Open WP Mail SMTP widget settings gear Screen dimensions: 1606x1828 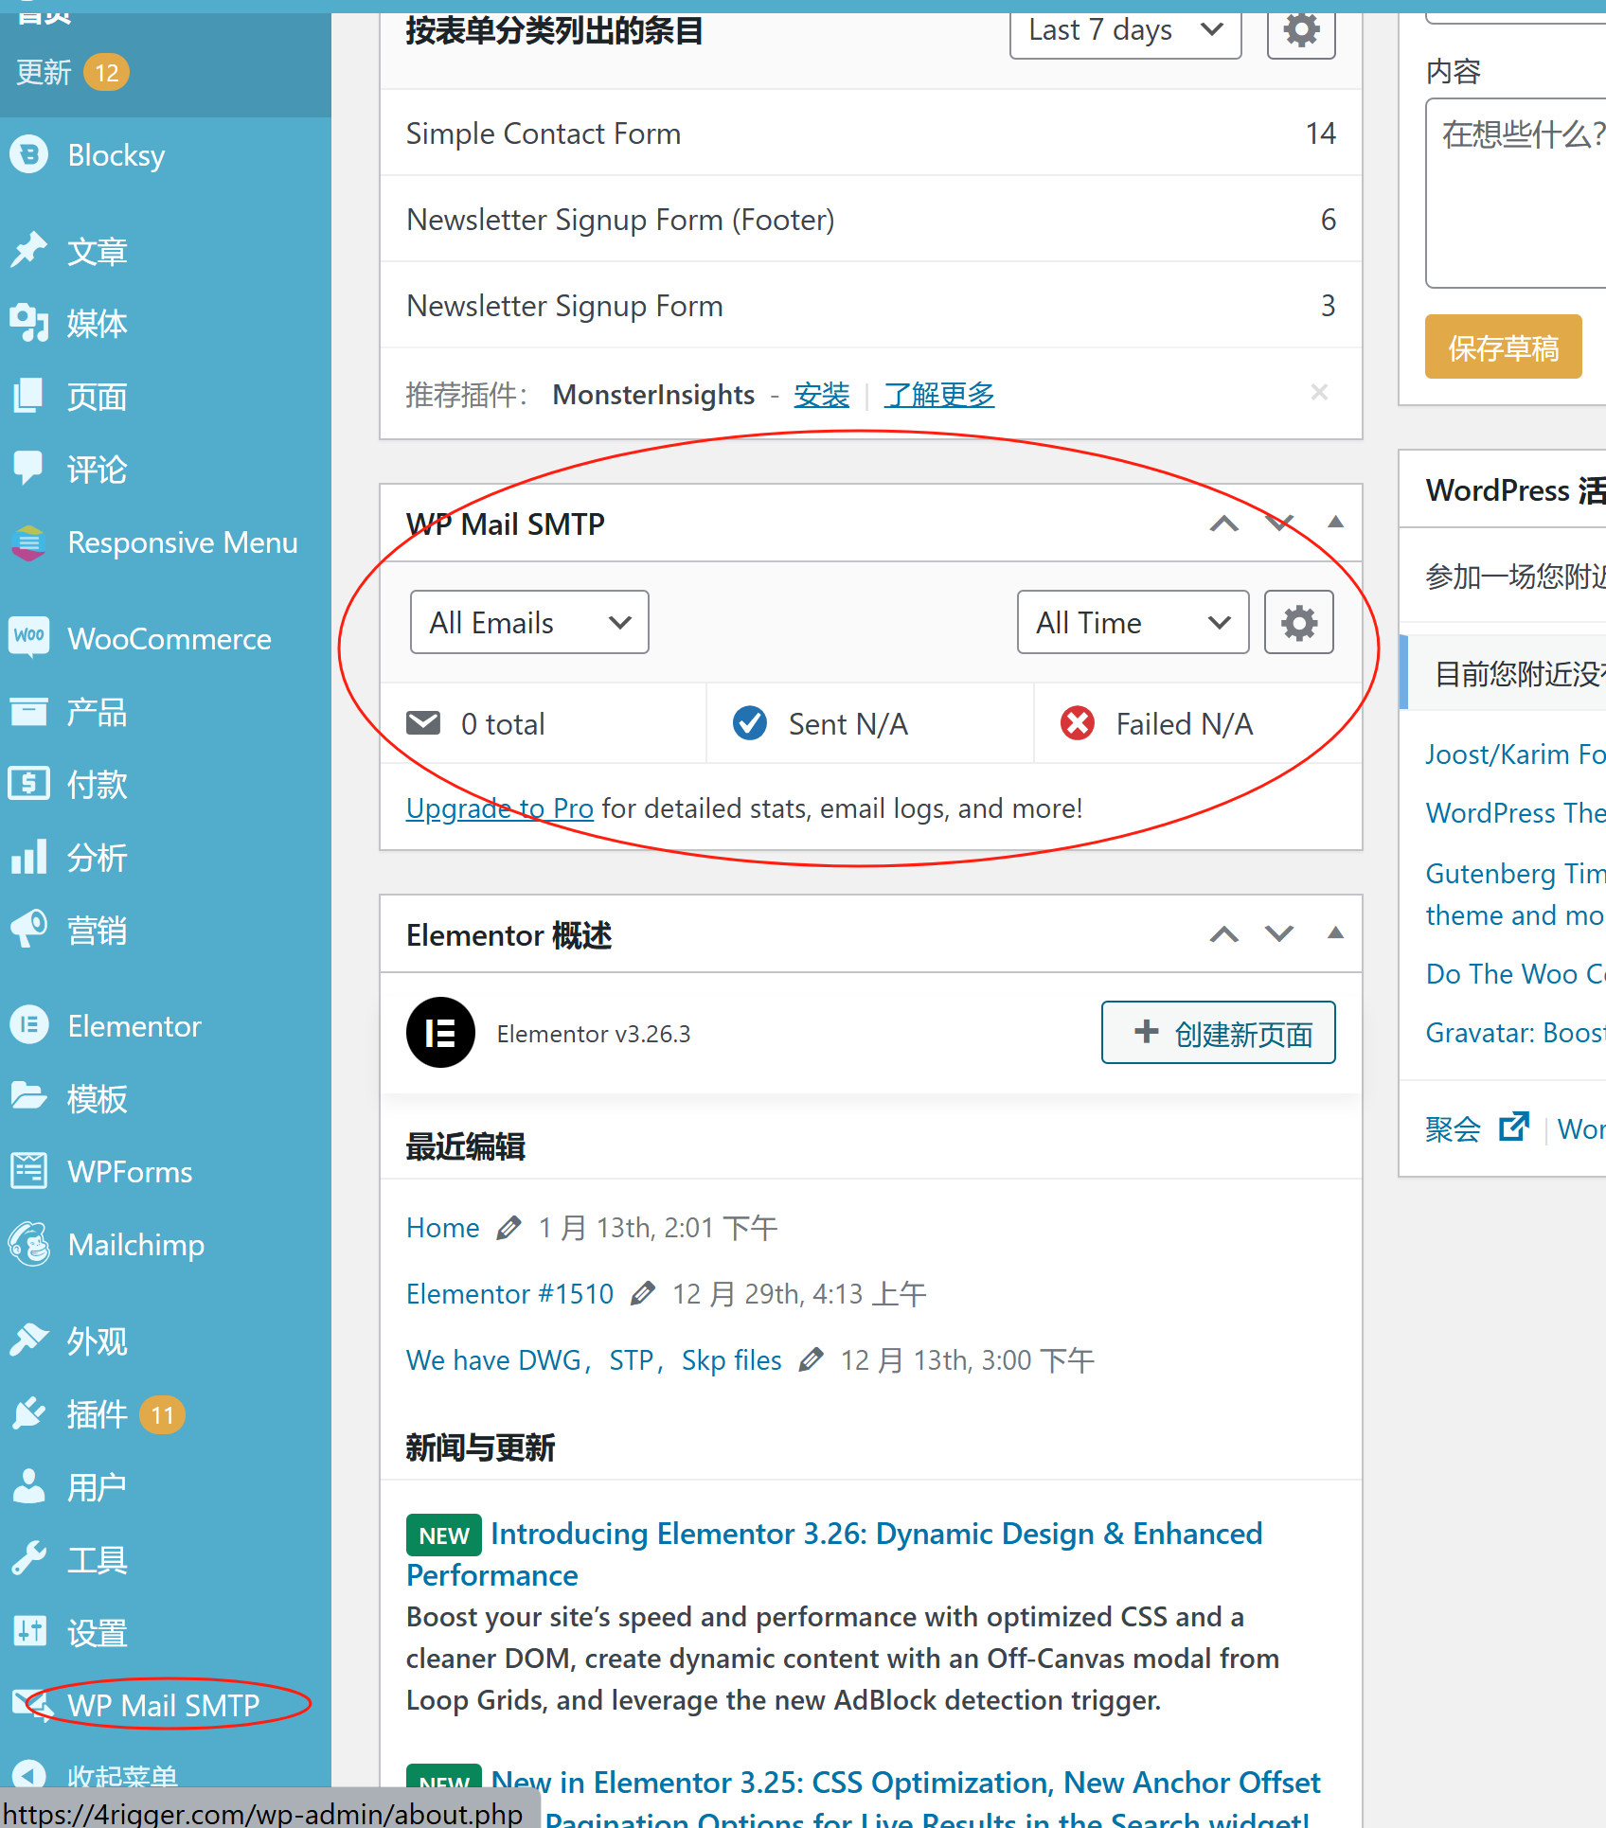[1299, 623]
